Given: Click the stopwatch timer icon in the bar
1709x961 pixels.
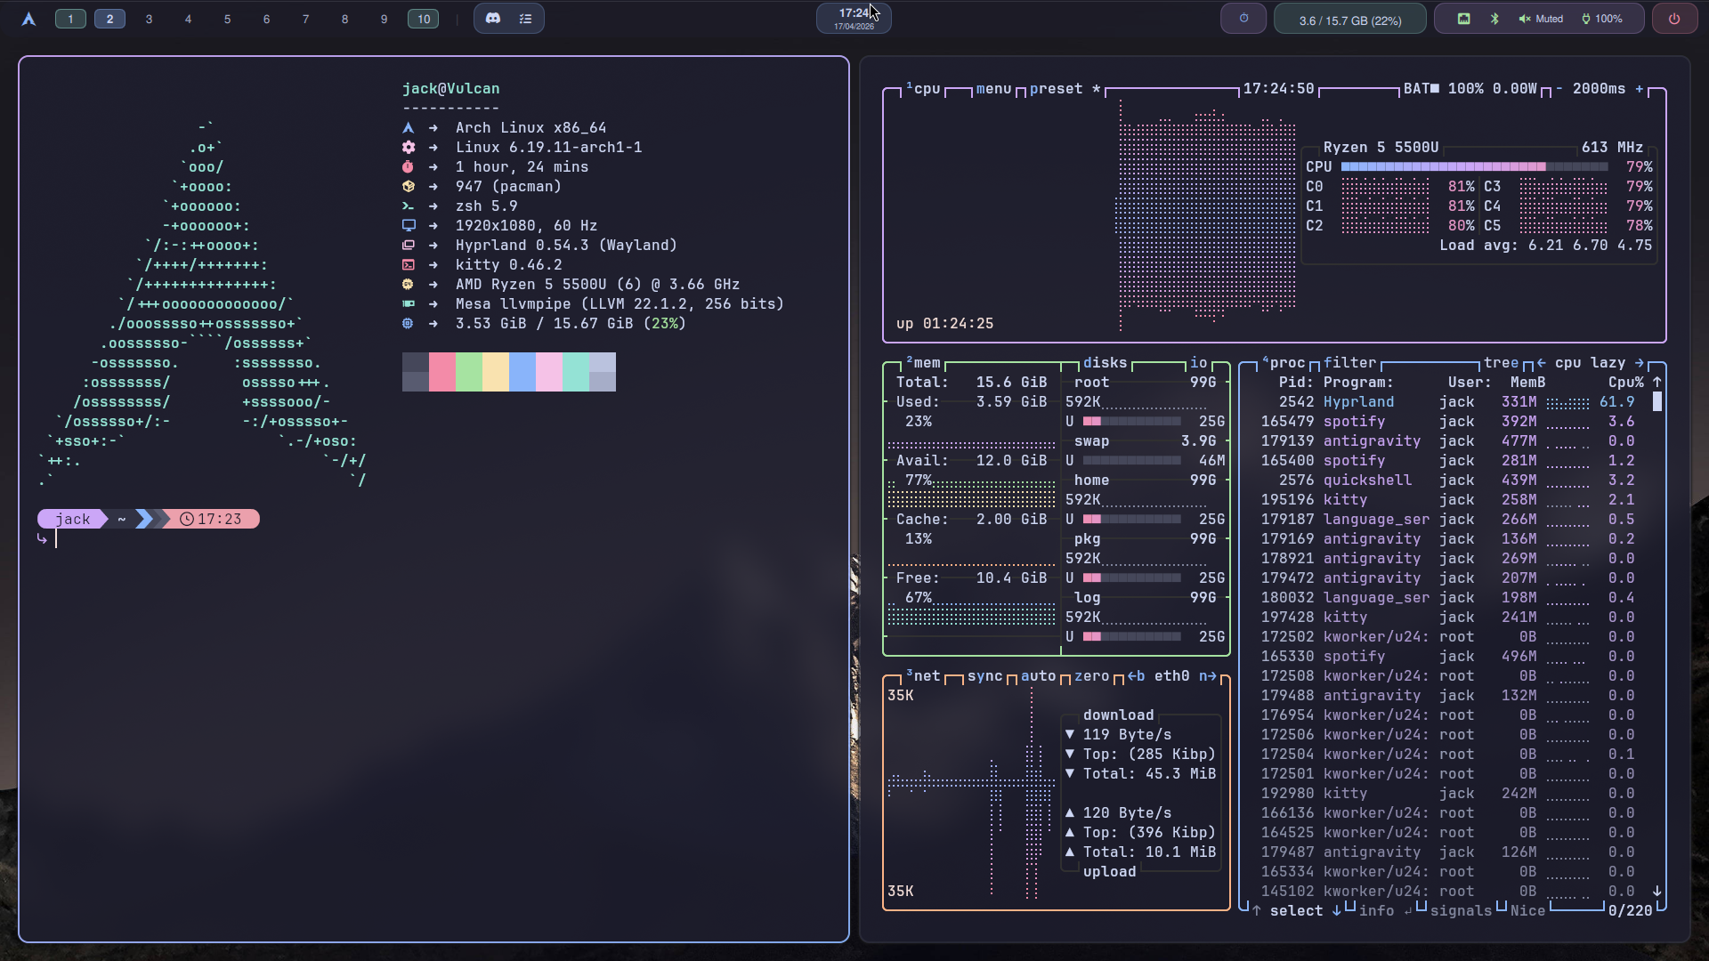Looking at the screenshot, I should (x=1243, y=19).
